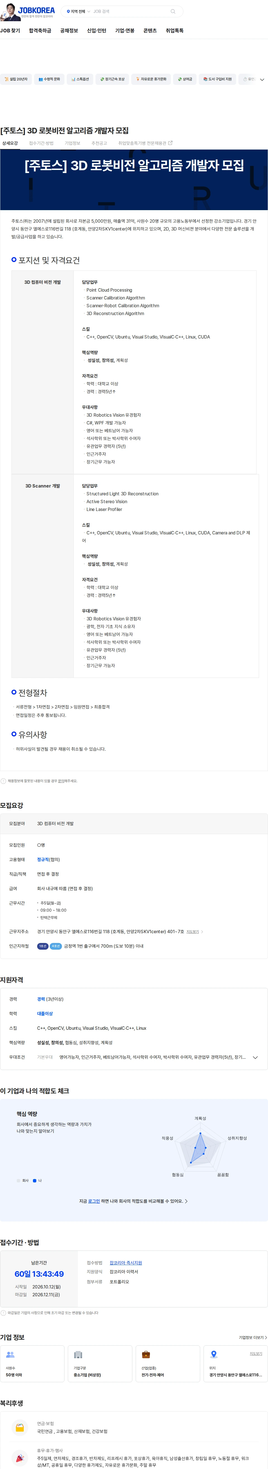The width and height of the screenshot is (268, 1469).
Task: Open 취업맞춤특기병 전문채용관 external link
Action: (145, 143)
